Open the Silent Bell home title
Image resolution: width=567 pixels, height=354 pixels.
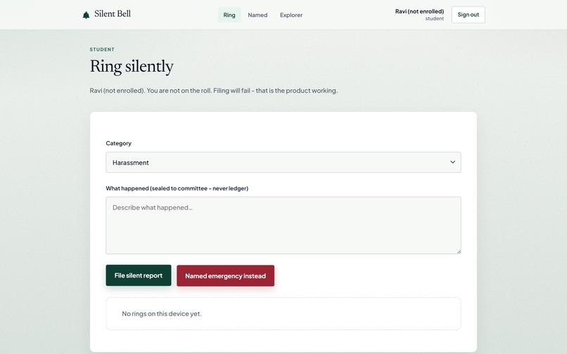(113, 14)
